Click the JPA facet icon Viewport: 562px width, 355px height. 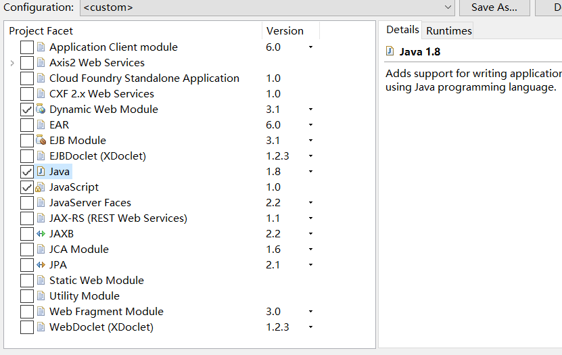point(41,265)
